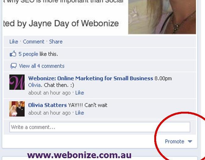Click the Promote link

click(174, 141)
